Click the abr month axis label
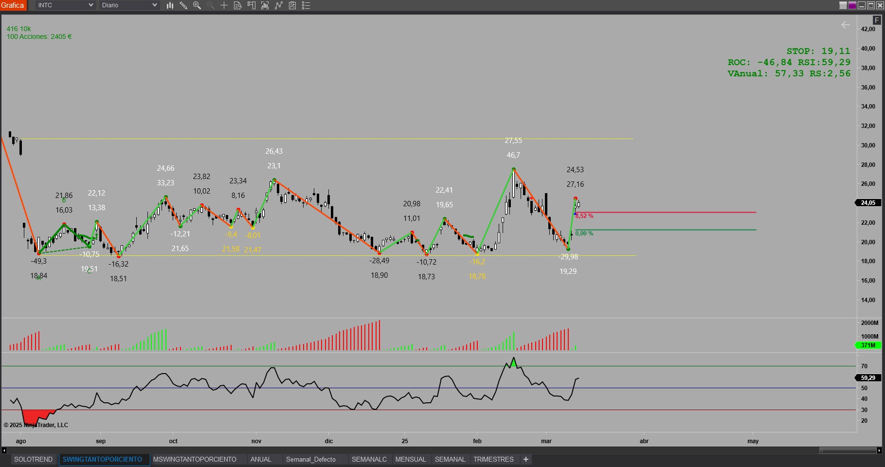Viewport: 885px width, 467px height. [644, 441]
